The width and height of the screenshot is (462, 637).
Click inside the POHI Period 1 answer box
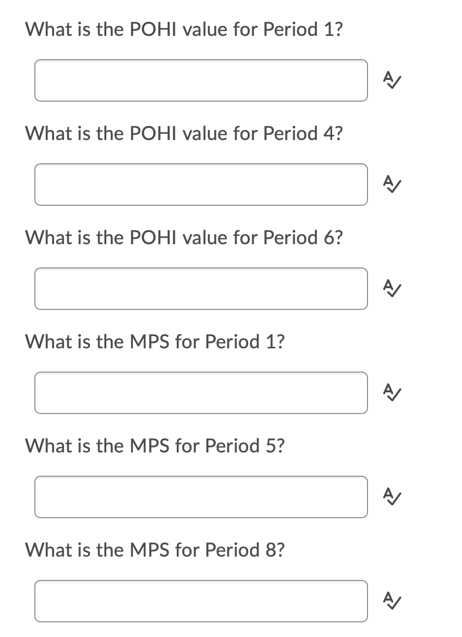[201, 81]
